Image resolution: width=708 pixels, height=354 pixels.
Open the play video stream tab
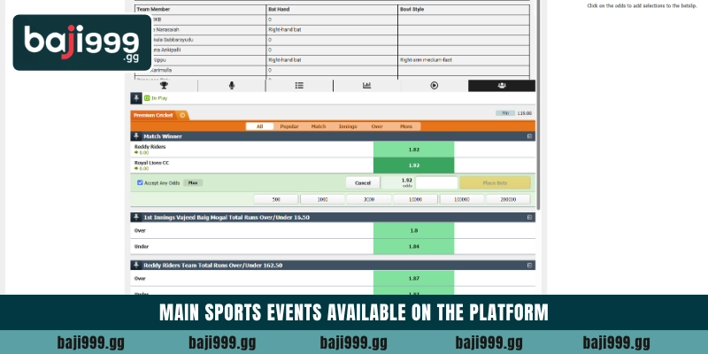click(x=434, y=85)
